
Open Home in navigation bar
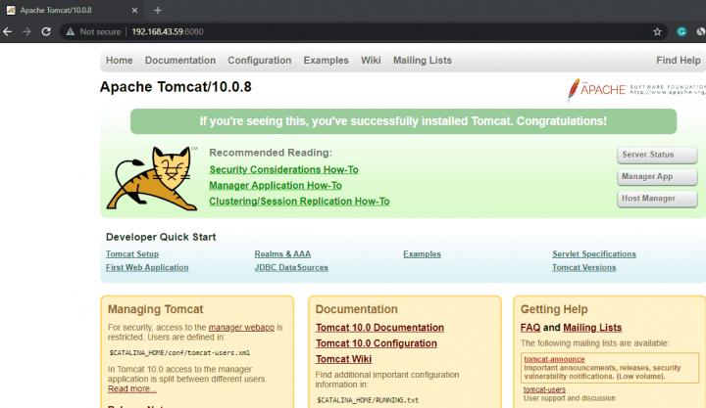[x=120, y=61]
